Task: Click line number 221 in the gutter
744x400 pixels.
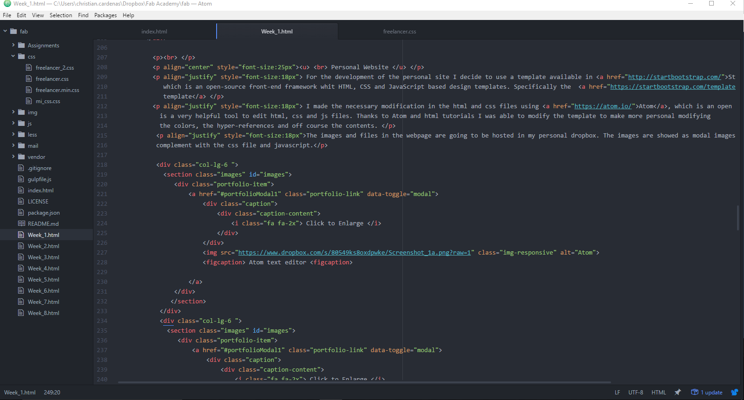Action: (x=102, y=194)
